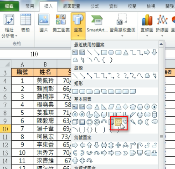Choose the quad arrow shape

[118, 145]
